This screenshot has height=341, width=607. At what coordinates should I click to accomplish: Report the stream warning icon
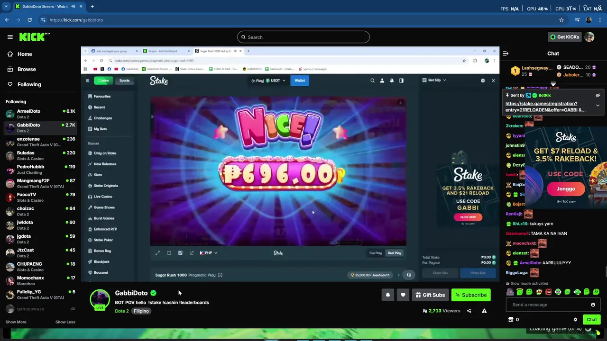pos(484,311)
